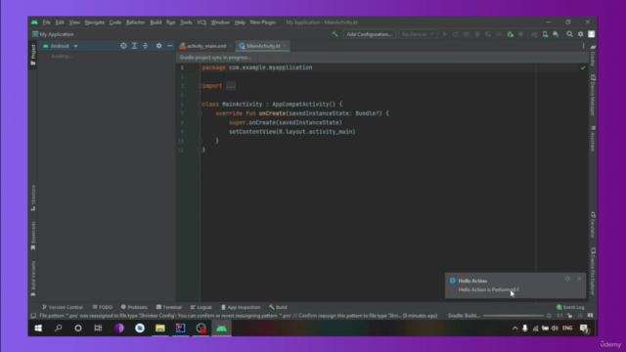
Task: Hide the Project panel with minus icon
Action: click(169, 46)
